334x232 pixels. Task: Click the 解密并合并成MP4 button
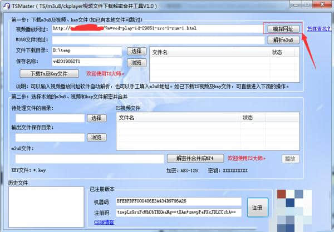(x=195, y=159)
